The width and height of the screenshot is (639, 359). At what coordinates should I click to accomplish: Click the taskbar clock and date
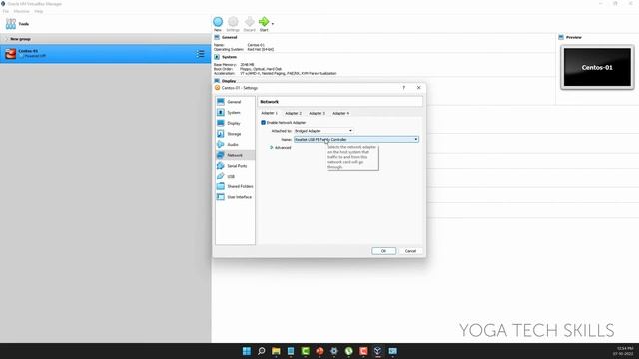pyautogui.click(x=624, y=351)
